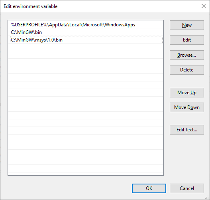Image resolution: width=210 pixels, height=200 pixels.
Task: Click the first empty row in path list
Action: pos(86,47)
